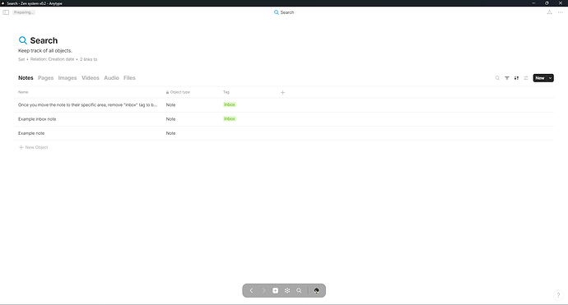Screen dimensions: 568x305
Task: Open the help question mark button
Action: 558,295
